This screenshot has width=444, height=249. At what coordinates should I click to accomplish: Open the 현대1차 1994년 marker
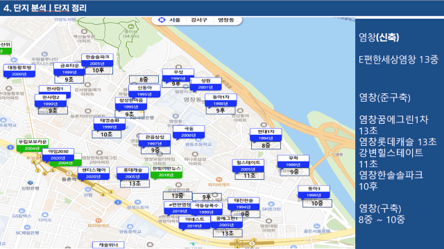click(266, 135)
